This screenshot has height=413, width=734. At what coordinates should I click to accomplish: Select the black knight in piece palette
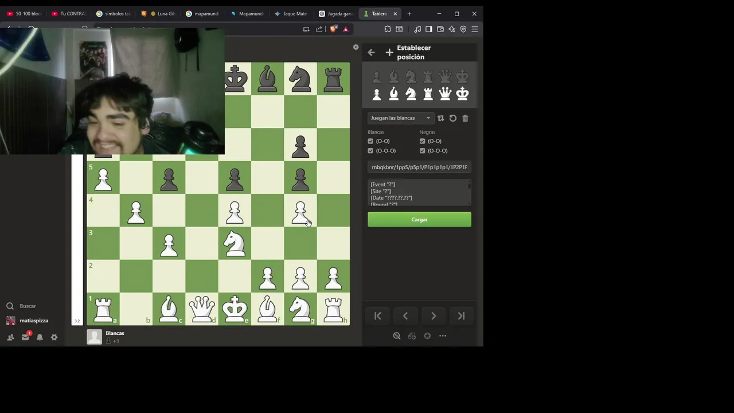click(x=411, y=76)
